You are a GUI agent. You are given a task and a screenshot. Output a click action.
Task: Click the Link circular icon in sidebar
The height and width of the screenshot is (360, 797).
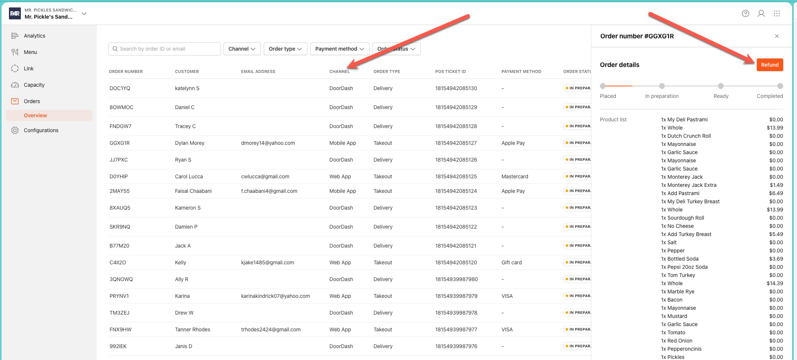pos(15,69)
